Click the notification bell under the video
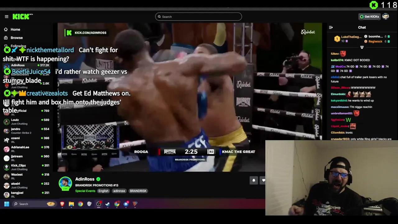This screenshot has width=398, height=224. point(254,180)
